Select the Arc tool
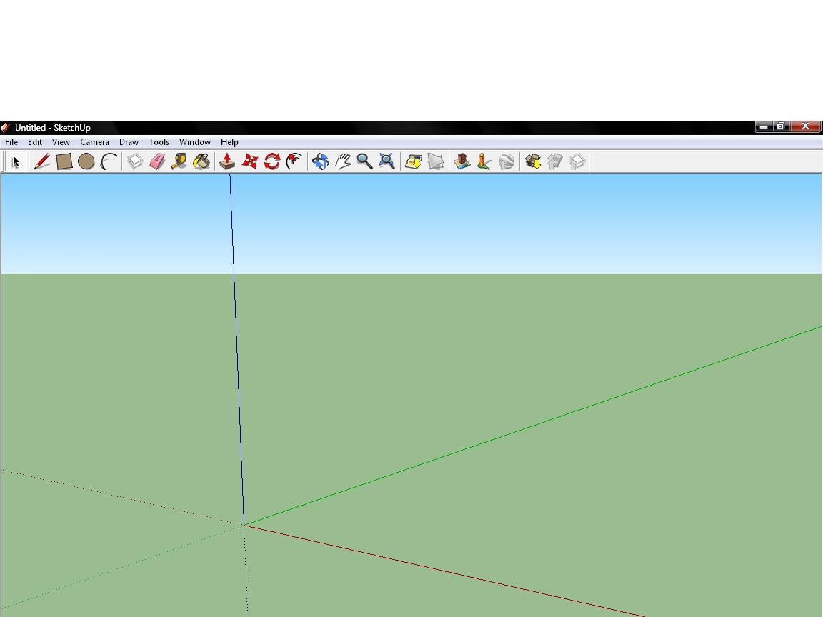This screenshot has width=823, height=617. click(109, 161)
